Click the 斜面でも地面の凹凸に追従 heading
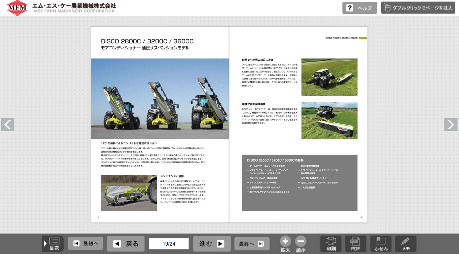 (x=258, y=60)
